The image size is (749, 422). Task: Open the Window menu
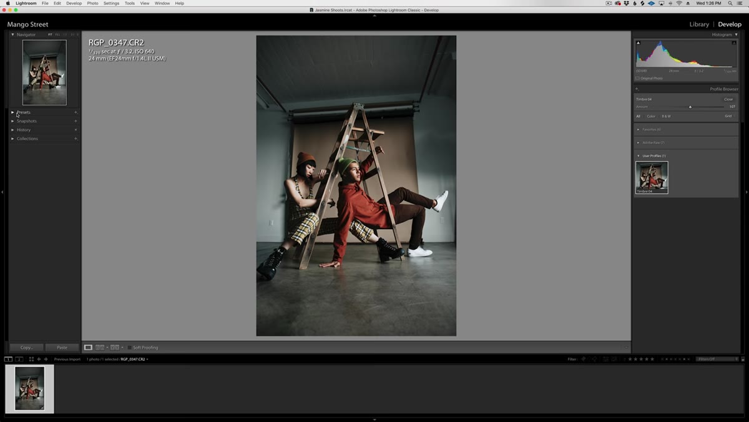162,3
